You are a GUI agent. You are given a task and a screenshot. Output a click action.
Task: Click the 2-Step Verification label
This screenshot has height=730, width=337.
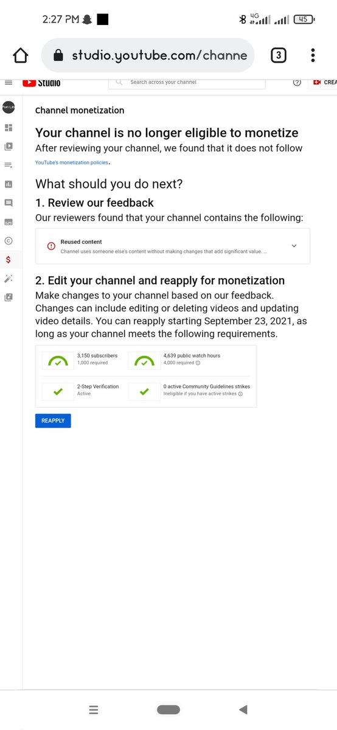(98, 386)
